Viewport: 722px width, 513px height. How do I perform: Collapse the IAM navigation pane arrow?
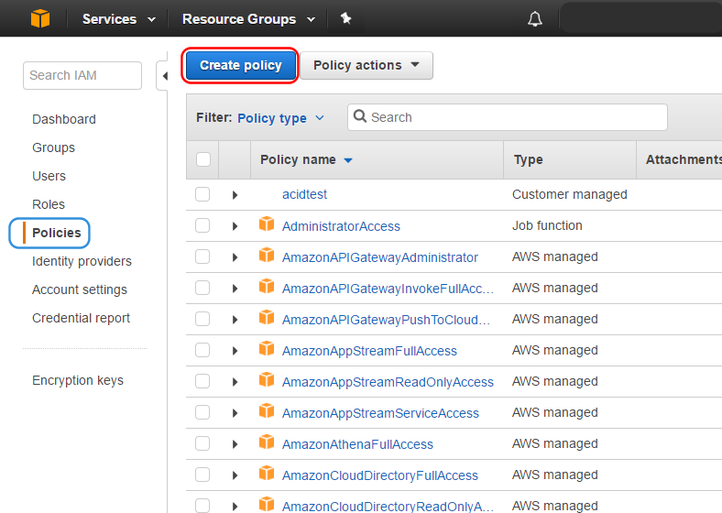(x=164, y=76)
